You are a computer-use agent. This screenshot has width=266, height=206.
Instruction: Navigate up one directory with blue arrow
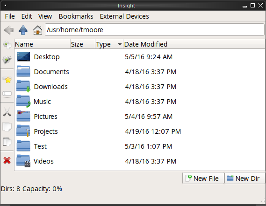coord(23,30)
